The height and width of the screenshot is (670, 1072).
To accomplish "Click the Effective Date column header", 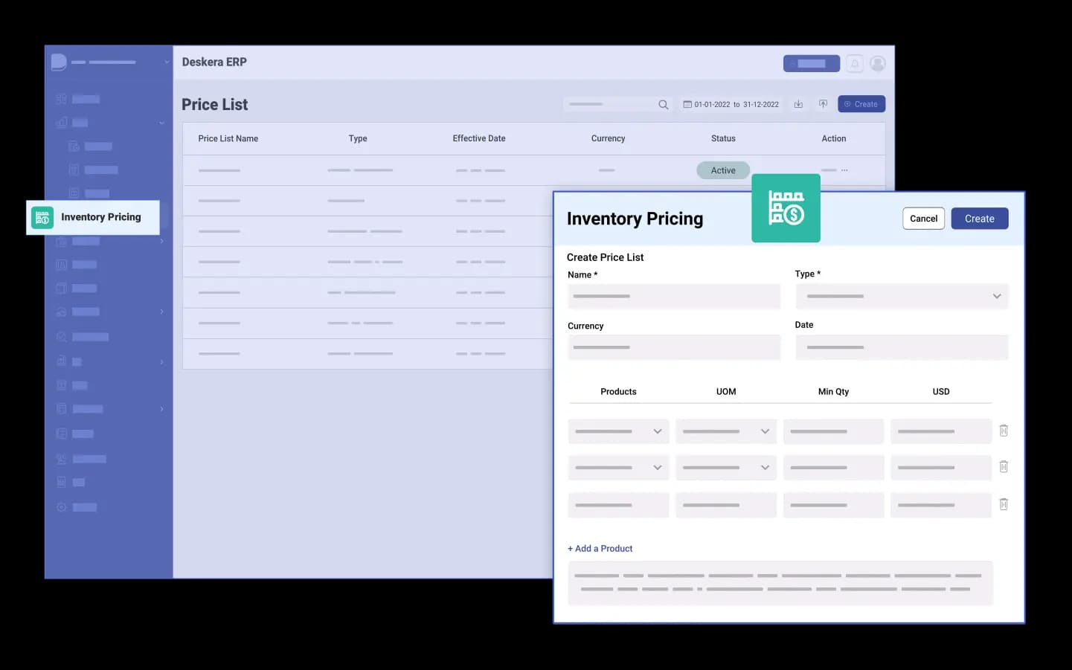I will pos(479,139).
